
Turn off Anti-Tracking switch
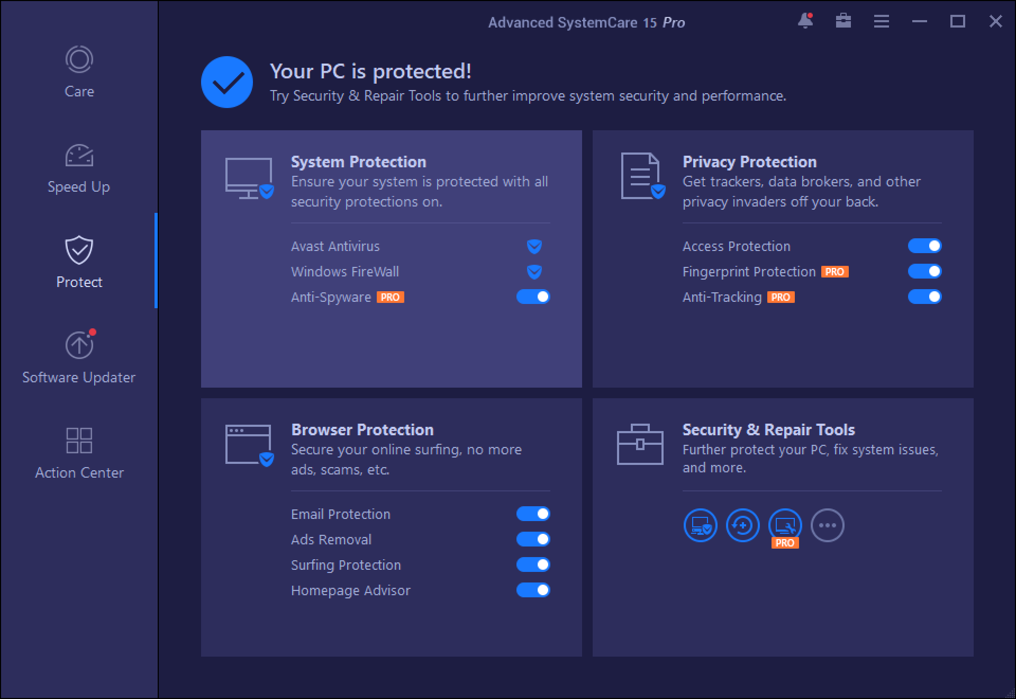925,297
